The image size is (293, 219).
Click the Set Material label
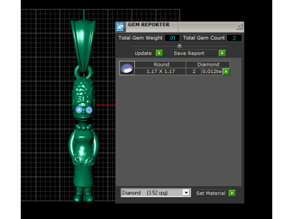point(211,193)
